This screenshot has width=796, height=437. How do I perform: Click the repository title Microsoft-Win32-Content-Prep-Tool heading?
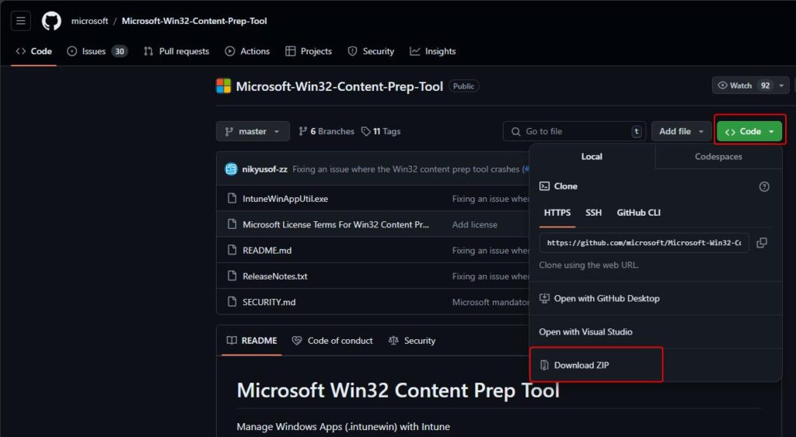click(340, 86)
